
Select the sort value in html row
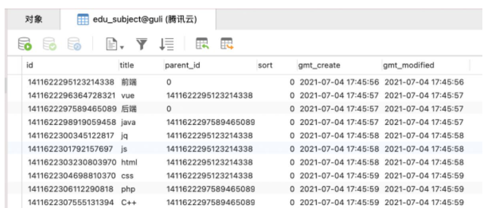tap(292, 163)
